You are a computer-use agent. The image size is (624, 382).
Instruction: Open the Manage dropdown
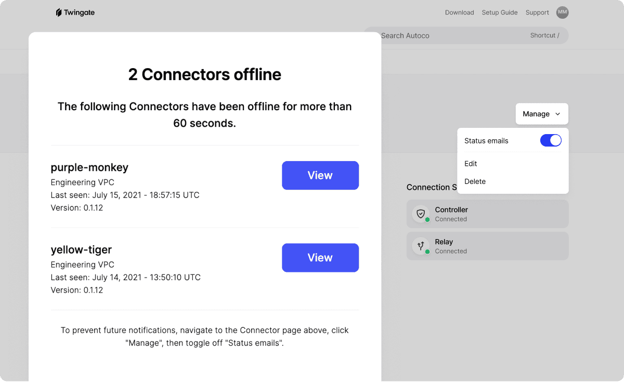coord(542,114)
